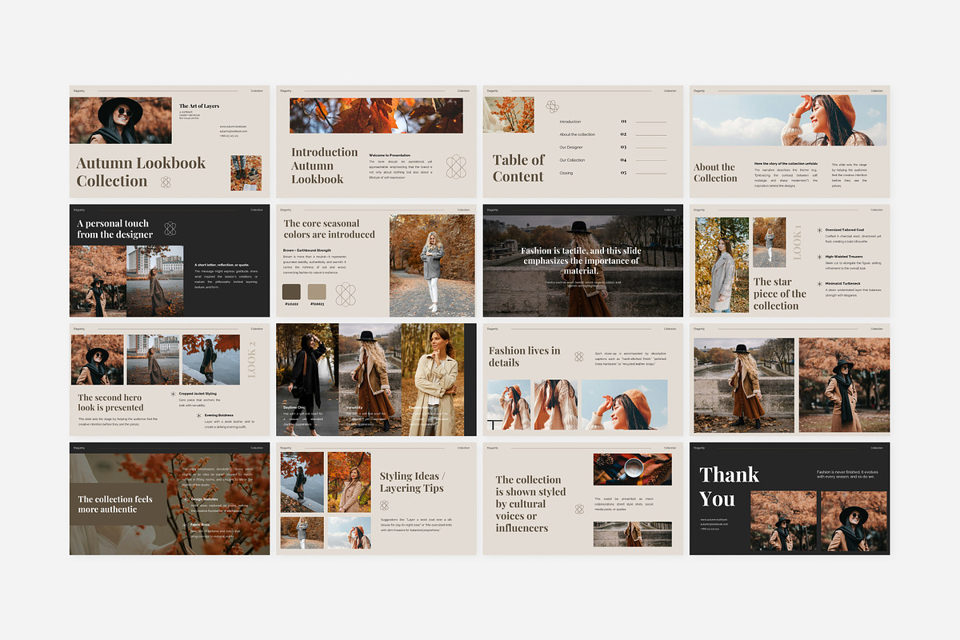Select the knot emblem beside 'A personal touch from the designer'
960x640 pixels.
(170, 229)
